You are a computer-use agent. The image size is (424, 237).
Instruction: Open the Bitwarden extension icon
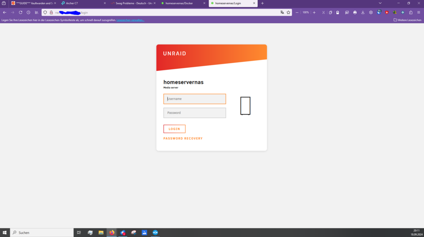(x=379, y=12)
